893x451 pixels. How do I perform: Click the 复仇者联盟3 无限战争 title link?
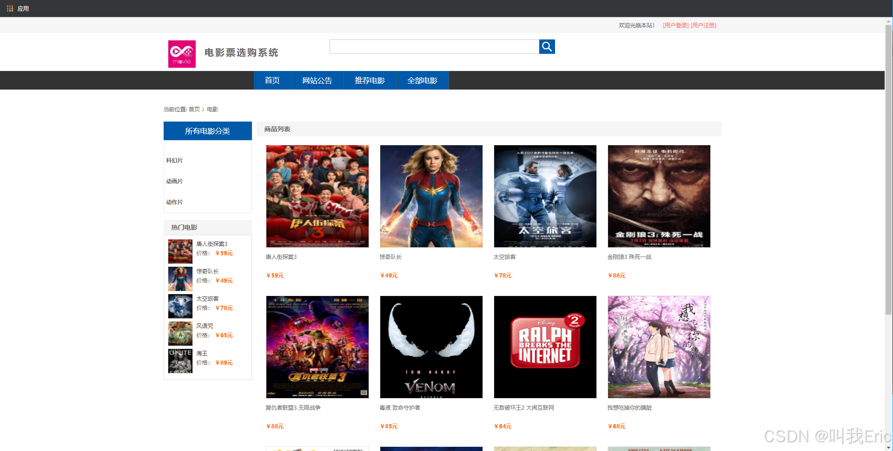(293, 408)
